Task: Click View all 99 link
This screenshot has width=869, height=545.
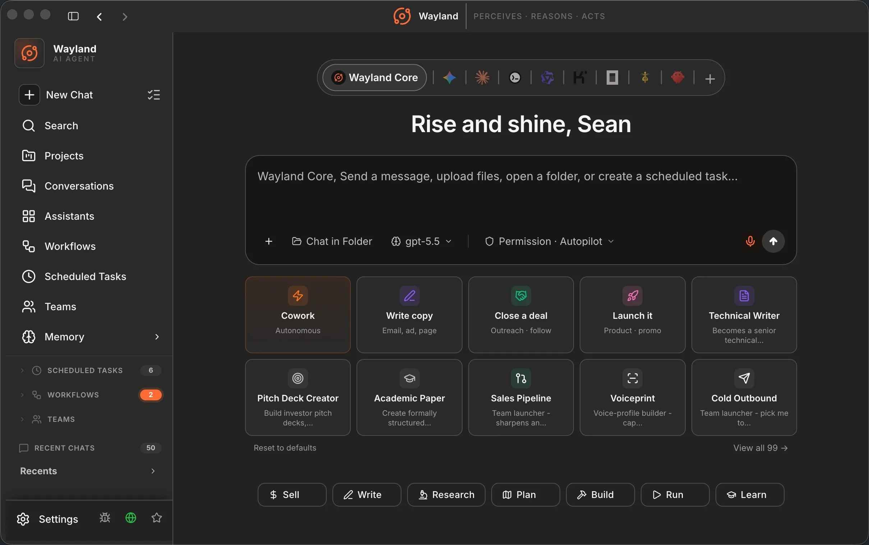Action: (x=760, y=448)
